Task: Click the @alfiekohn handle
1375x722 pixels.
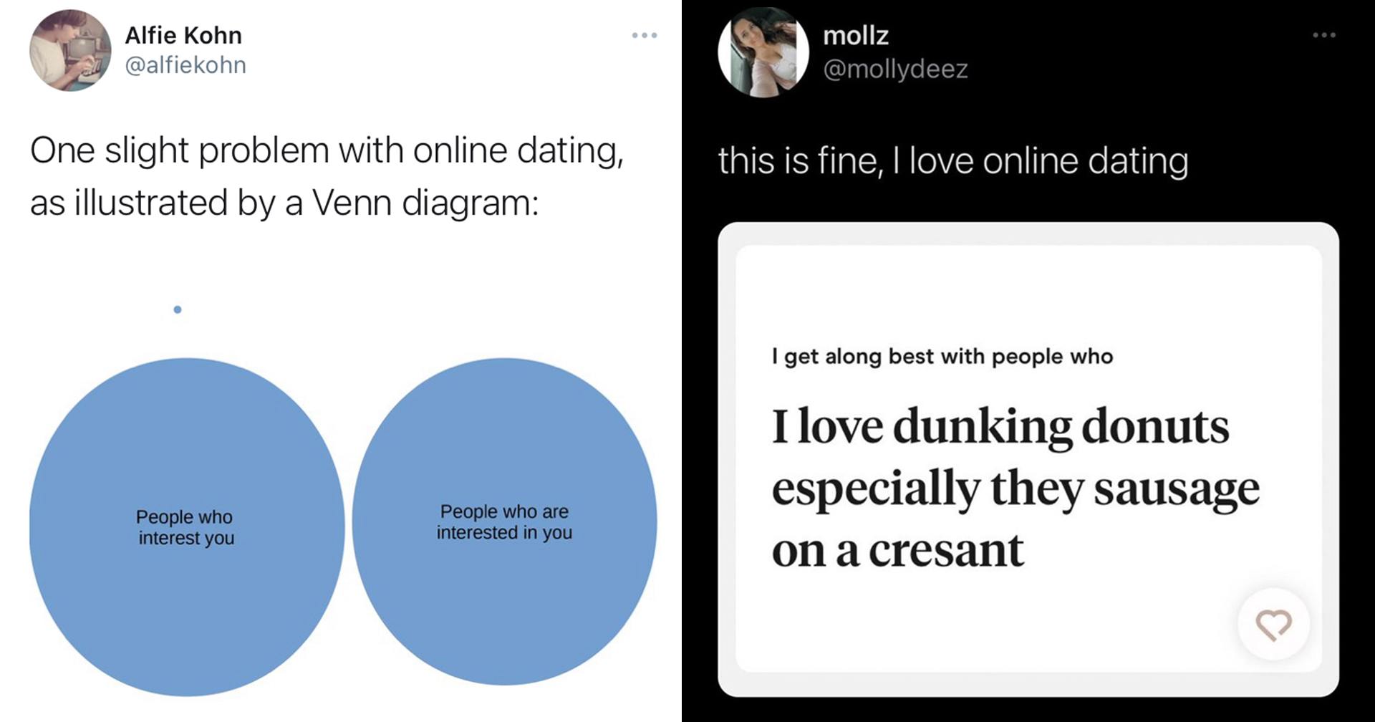Action: 185,65
